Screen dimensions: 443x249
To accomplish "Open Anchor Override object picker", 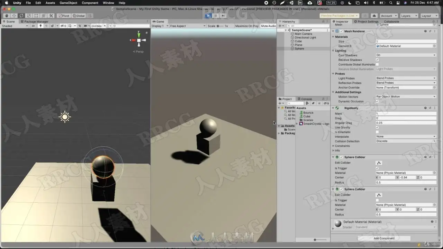I will tap(434, 87).
